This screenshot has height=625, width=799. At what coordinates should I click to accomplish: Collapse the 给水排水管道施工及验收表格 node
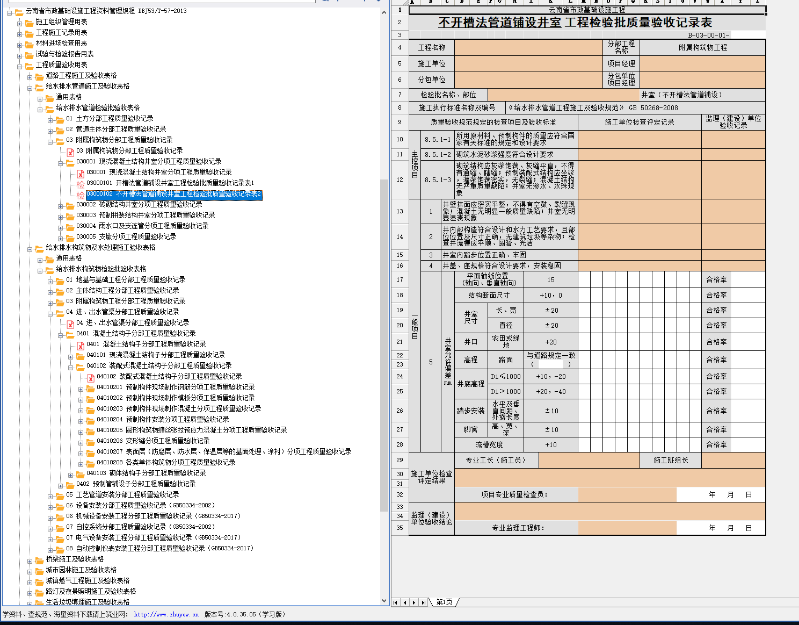30,88
